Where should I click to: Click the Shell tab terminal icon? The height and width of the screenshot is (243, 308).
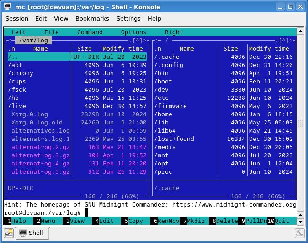click(x=23, y=233)
